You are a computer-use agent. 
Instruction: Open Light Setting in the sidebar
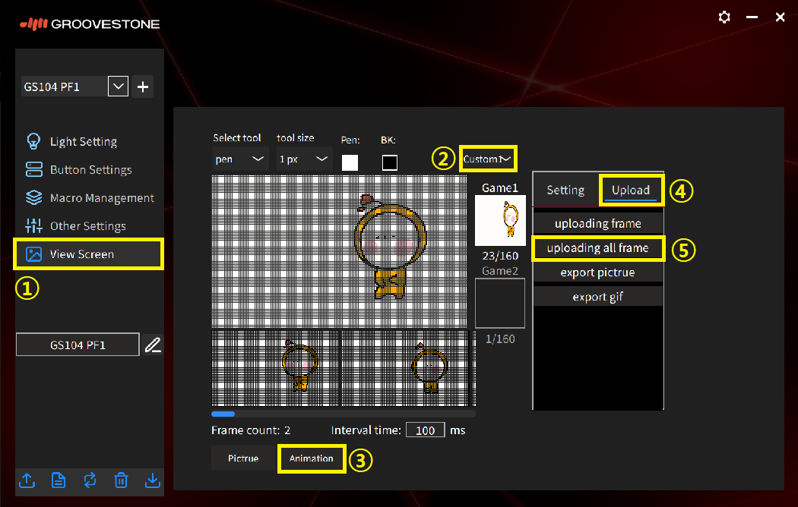point(83,141)
